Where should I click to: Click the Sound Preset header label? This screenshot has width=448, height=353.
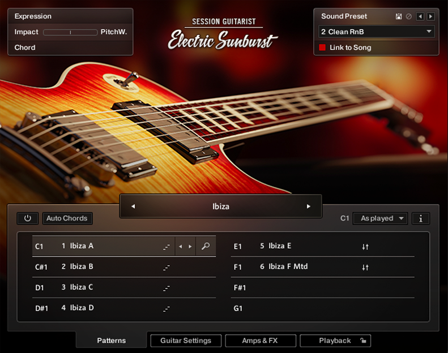[x=344, y=16]
